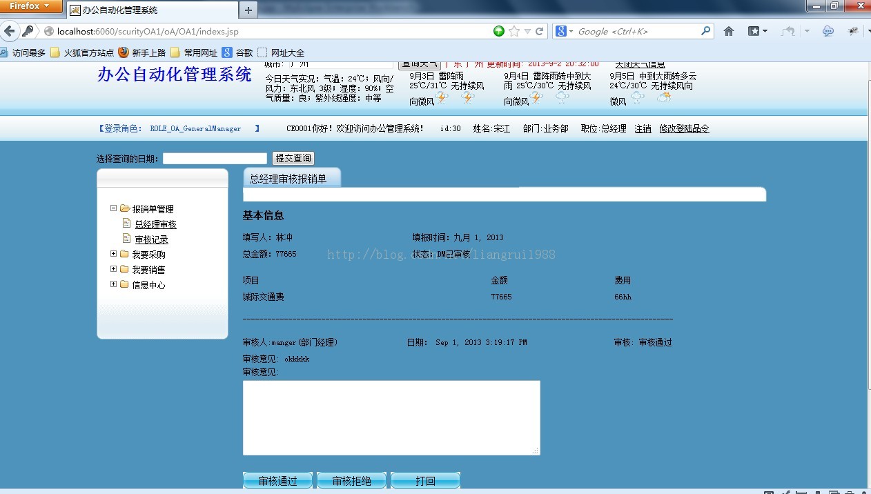This screenshot has width=871, height=494.
Task: Click the Firefox home icon
Action: pyautogui.click(x=728, y=31)
